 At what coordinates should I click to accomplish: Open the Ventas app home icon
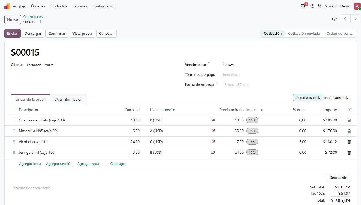[7, 6]
